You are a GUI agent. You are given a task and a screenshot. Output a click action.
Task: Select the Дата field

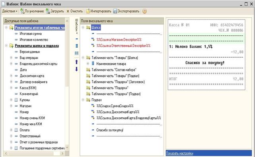pos(23,70)
